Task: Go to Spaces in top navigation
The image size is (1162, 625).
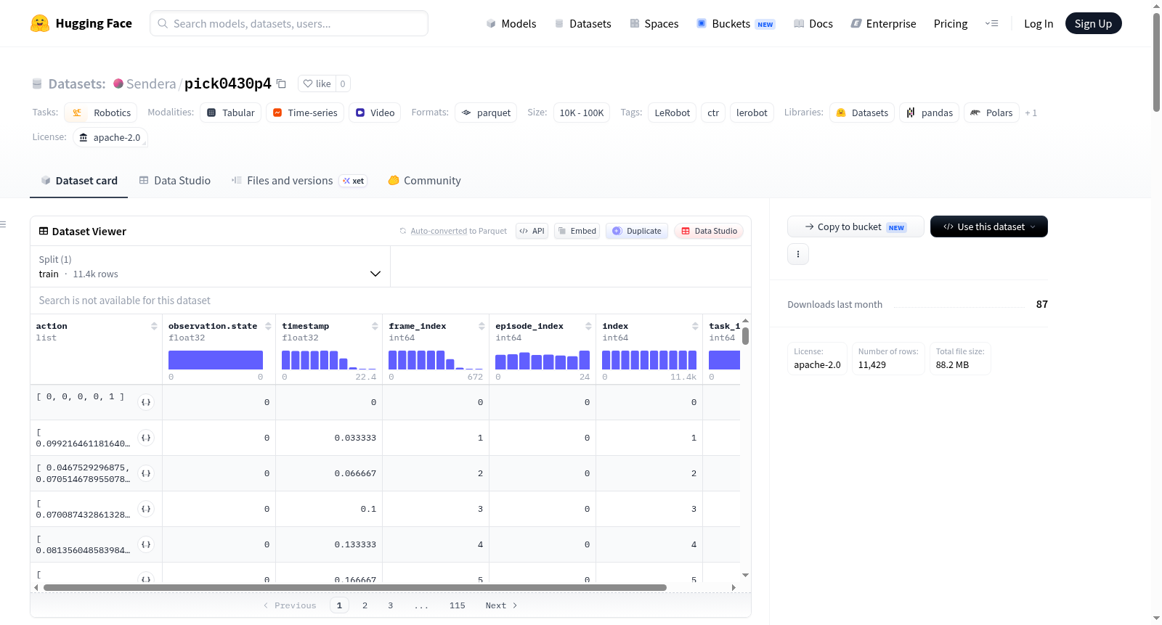Action: 654,23
